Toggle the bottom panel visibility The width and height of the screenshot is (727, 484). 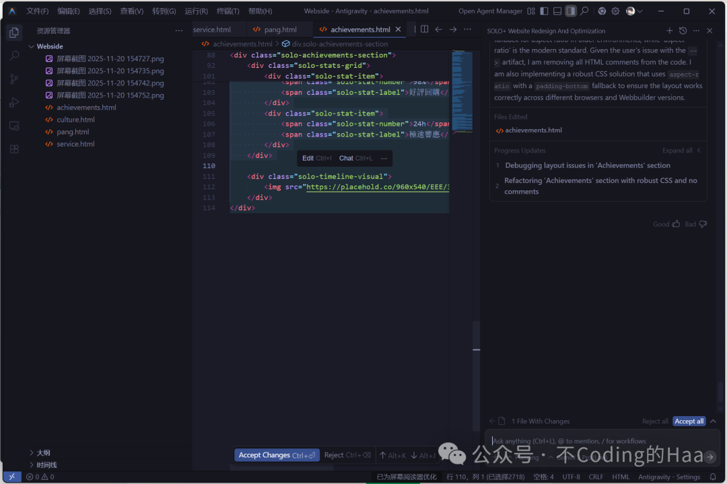click(x=557, y=11)
